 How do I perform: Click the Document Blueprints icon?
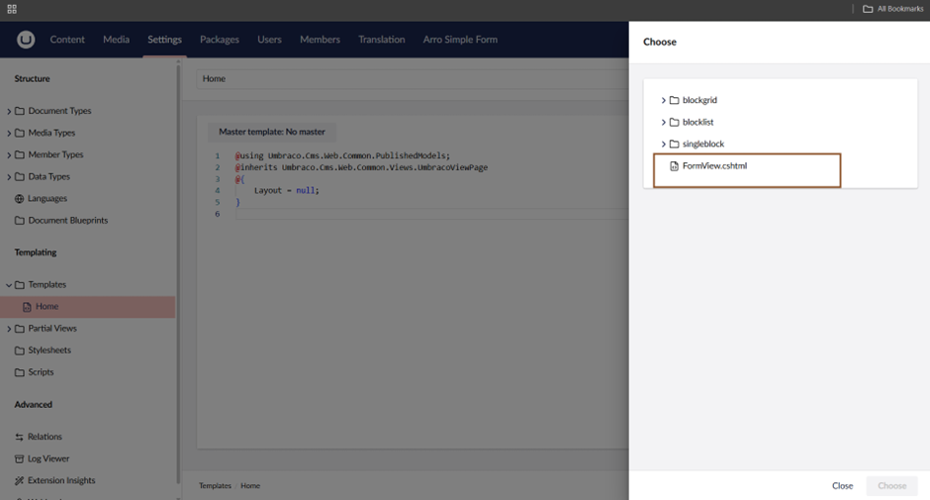20,221
